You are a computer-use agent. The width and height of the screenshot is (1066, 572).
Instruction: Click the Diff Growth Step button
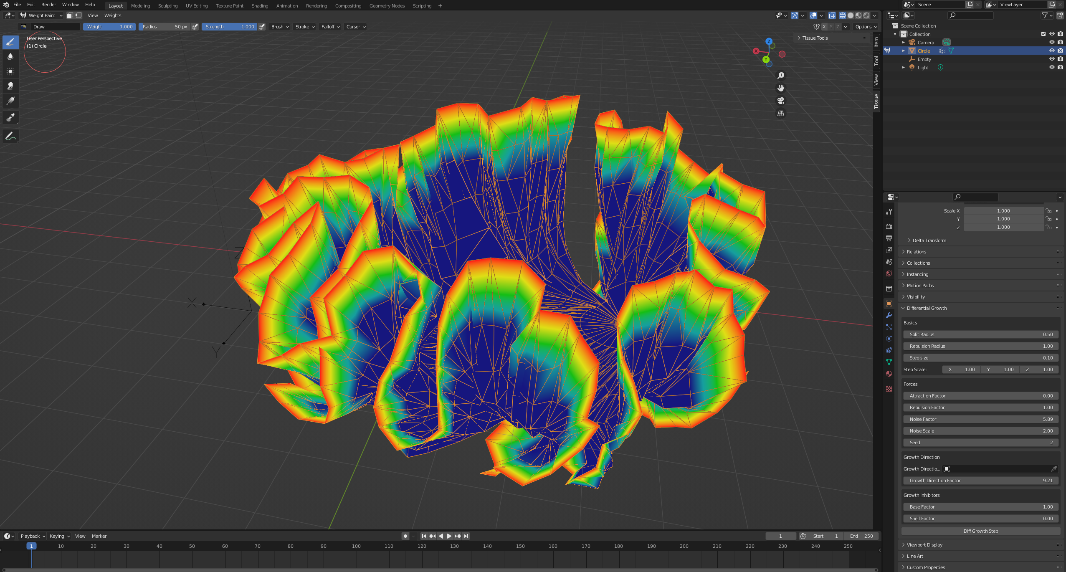click(980, 531)
